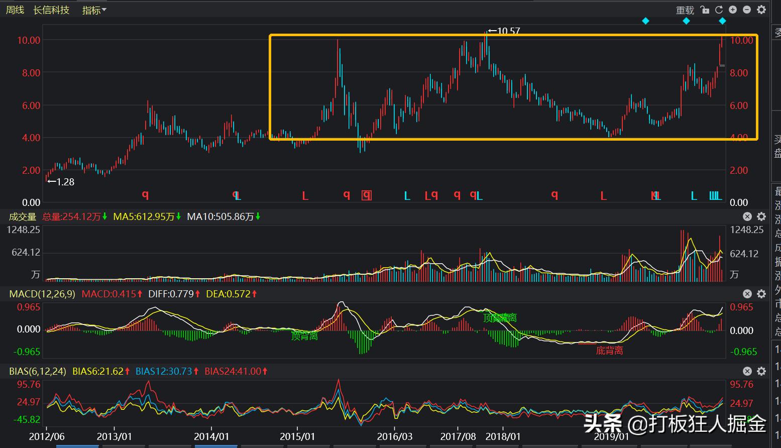
Task: Click the boxed red q event marker
Action: [x=367, y=195]
